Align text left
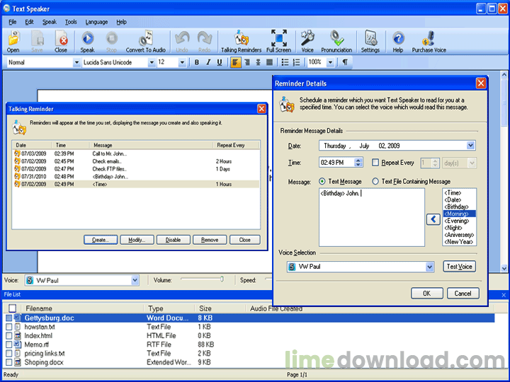 click(236, 62)
